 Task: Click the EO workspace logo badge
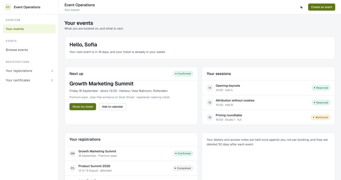pyautogui.click(x=8, y=7)
